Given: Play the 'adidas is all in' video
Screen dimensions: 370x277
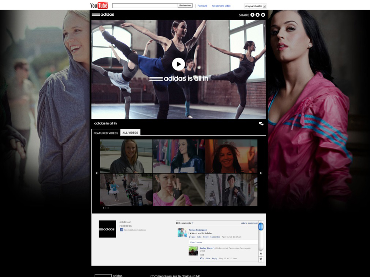Looking at the screenshot, I should (x=178, y=64).
